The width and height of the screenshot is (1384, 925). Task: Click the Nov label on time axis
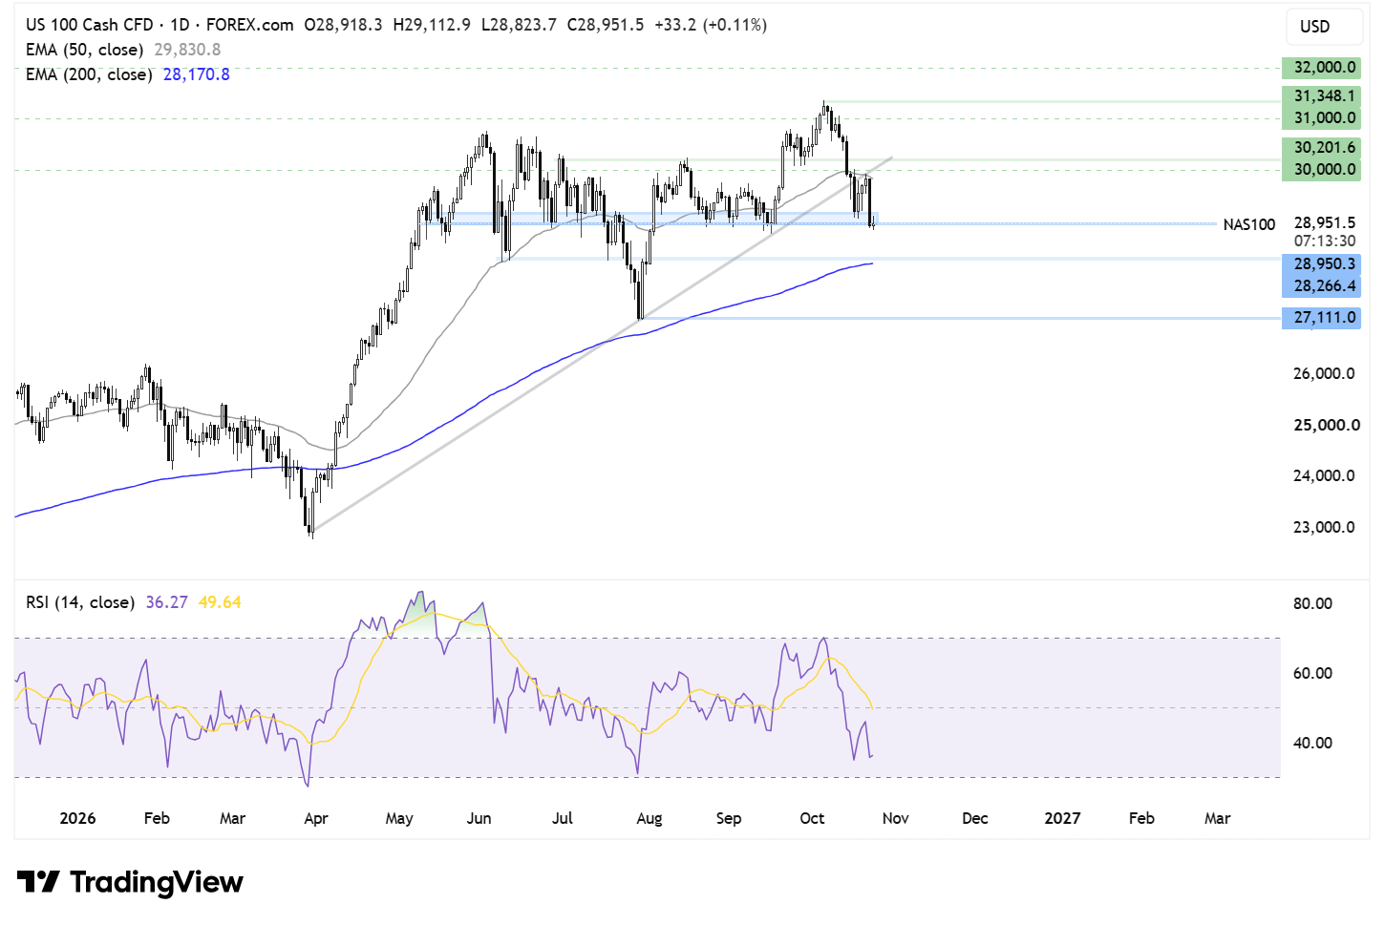pos(896,818)
